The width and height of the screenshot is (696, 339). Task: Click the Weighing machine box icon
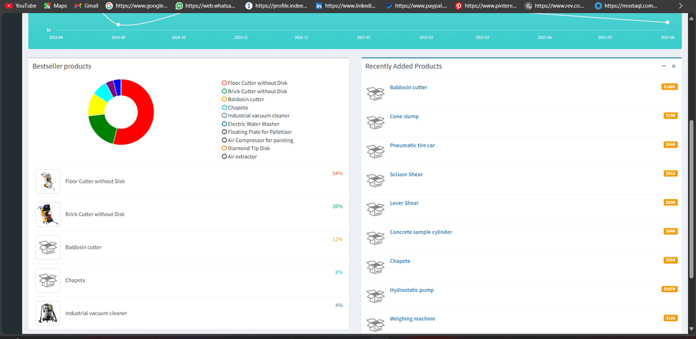coord(375,324)
